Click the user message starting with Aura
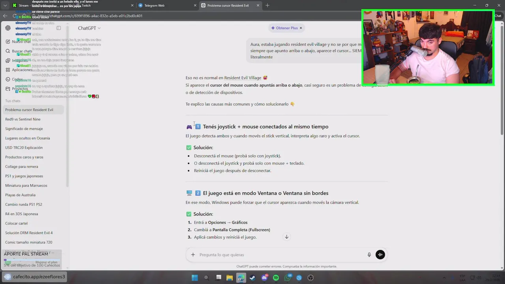 (306, 50)
